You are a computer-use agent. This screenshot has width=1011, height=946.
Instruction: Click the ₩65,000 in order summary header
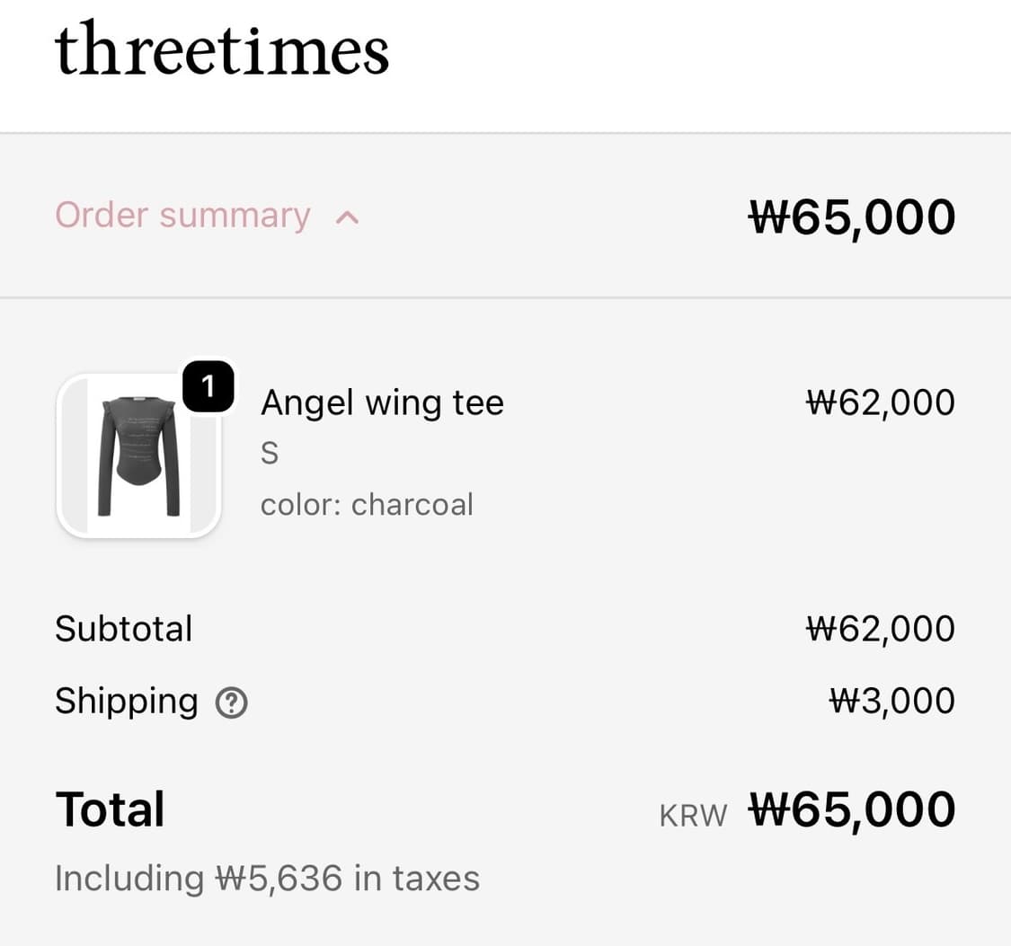tap(852, 217)
